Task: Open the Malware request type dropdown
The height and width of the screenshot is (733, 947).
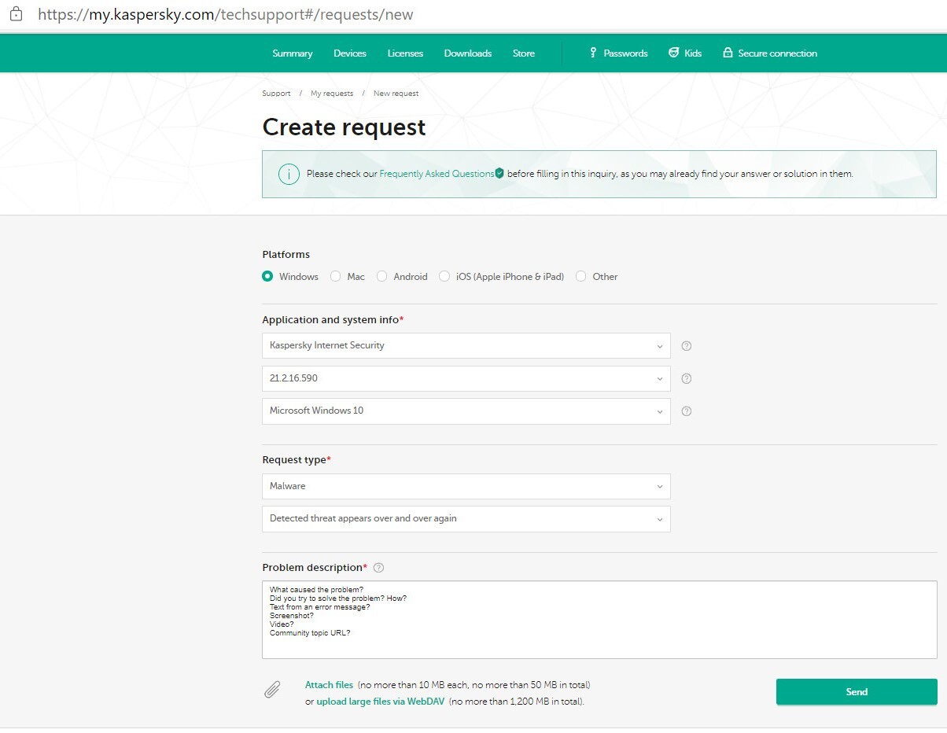Action: coord(466,486)
